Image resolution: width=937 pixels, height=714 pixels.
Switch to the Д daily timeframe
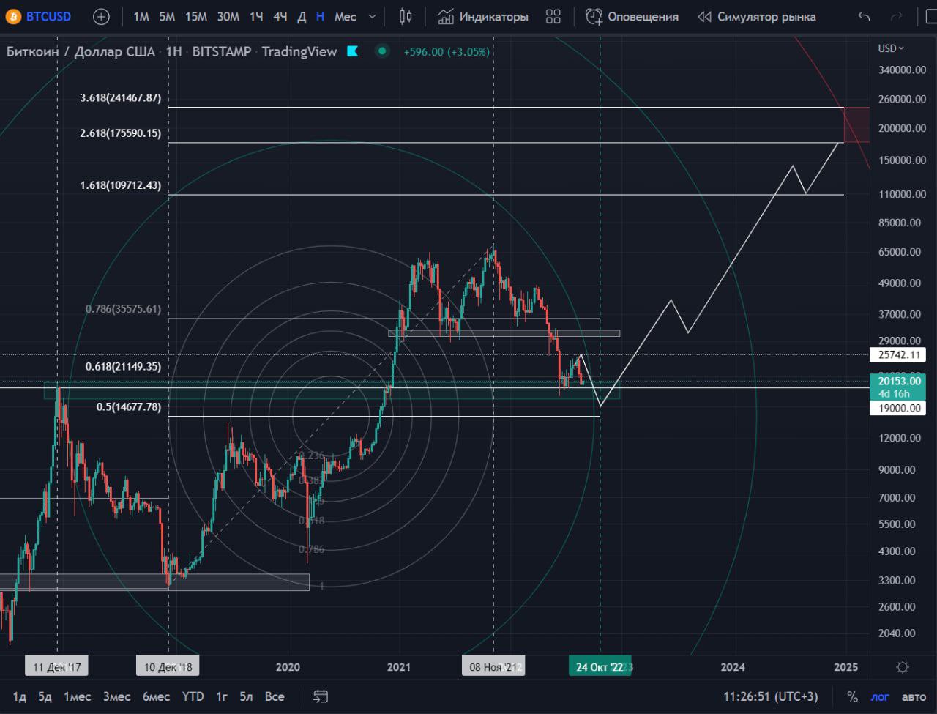[302, 16]
